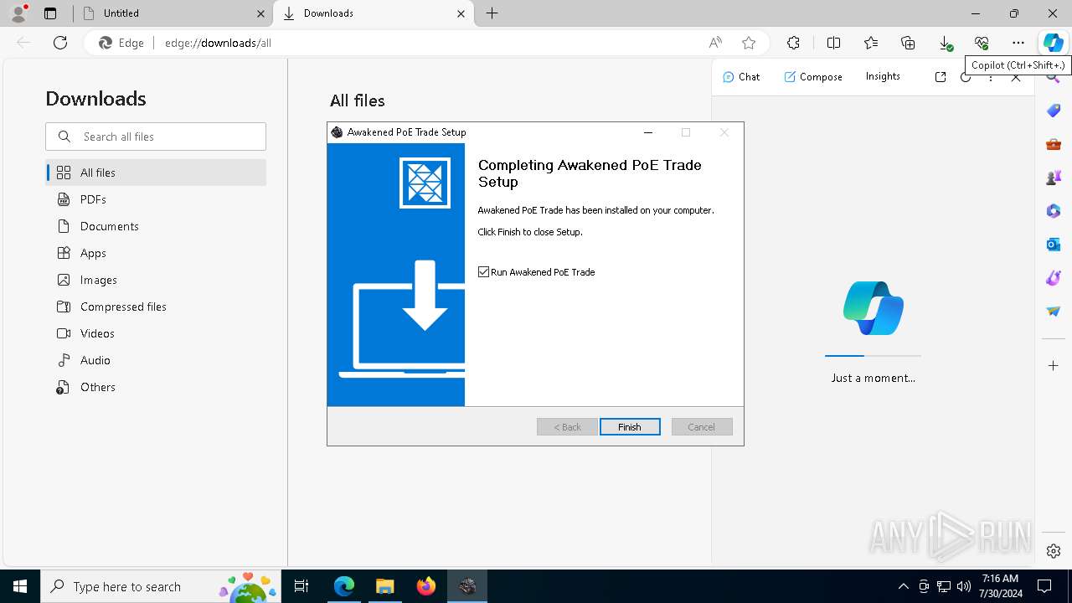Filter downloads by Videos
The height and width of the screenshot is (603, 1072).
[x=156, y=333]
